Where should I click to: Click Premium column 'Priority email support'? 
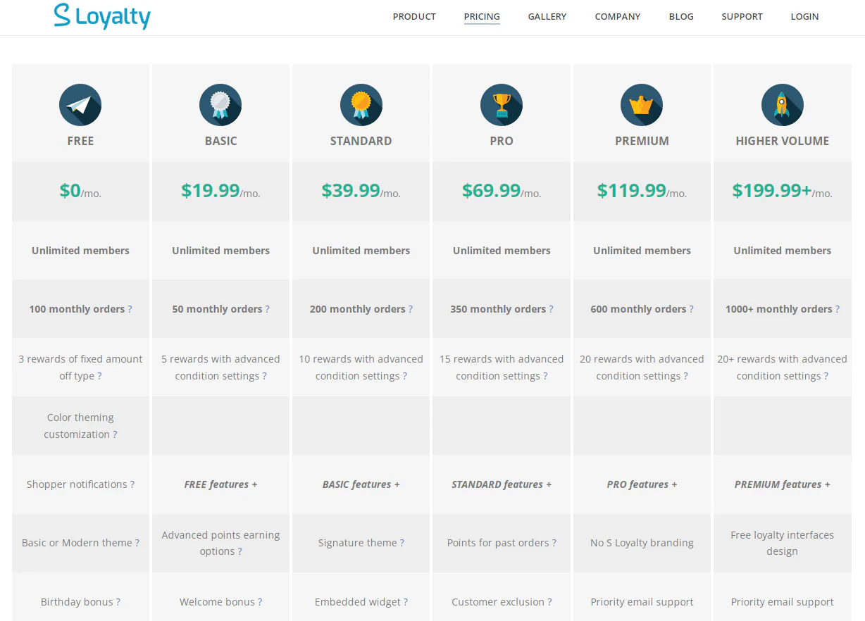point(642,602)
